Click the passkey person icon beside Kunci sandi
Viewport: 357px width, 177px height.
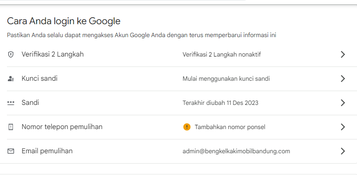click(x=11, y=79)
